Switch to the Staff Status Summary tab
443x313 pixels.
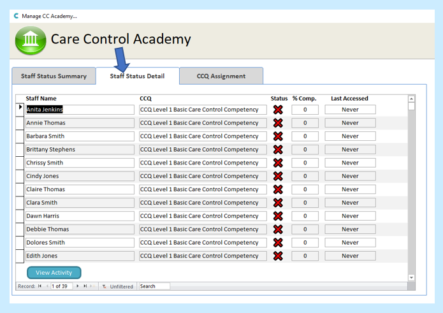(54, 76)
